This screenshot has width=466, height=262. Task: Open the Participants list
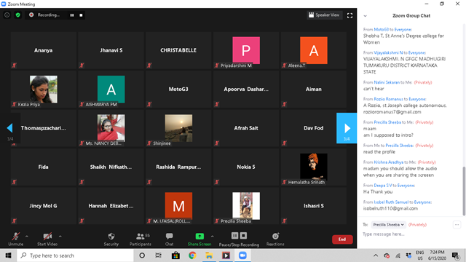pyautogui.click(x=141, y=239)
